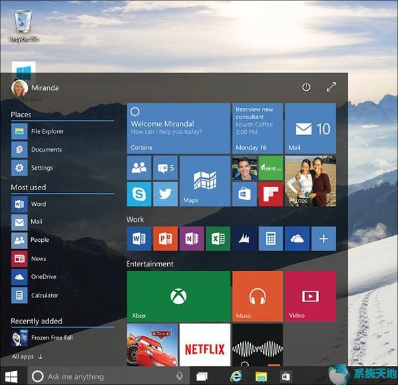Launch the Twitter tile
Screen dimensions: 398x385
coord(165,194)
